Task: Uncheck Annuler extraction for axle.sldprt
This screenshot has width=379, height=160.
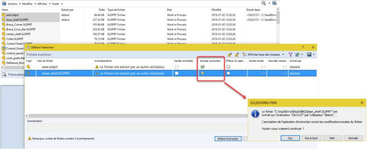Action: 202,67
